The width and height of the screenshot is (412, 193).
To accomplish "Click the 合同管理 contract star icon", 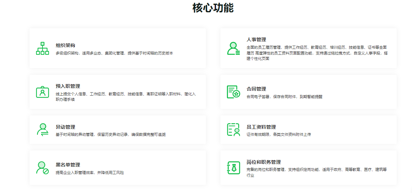I will 233,92.
